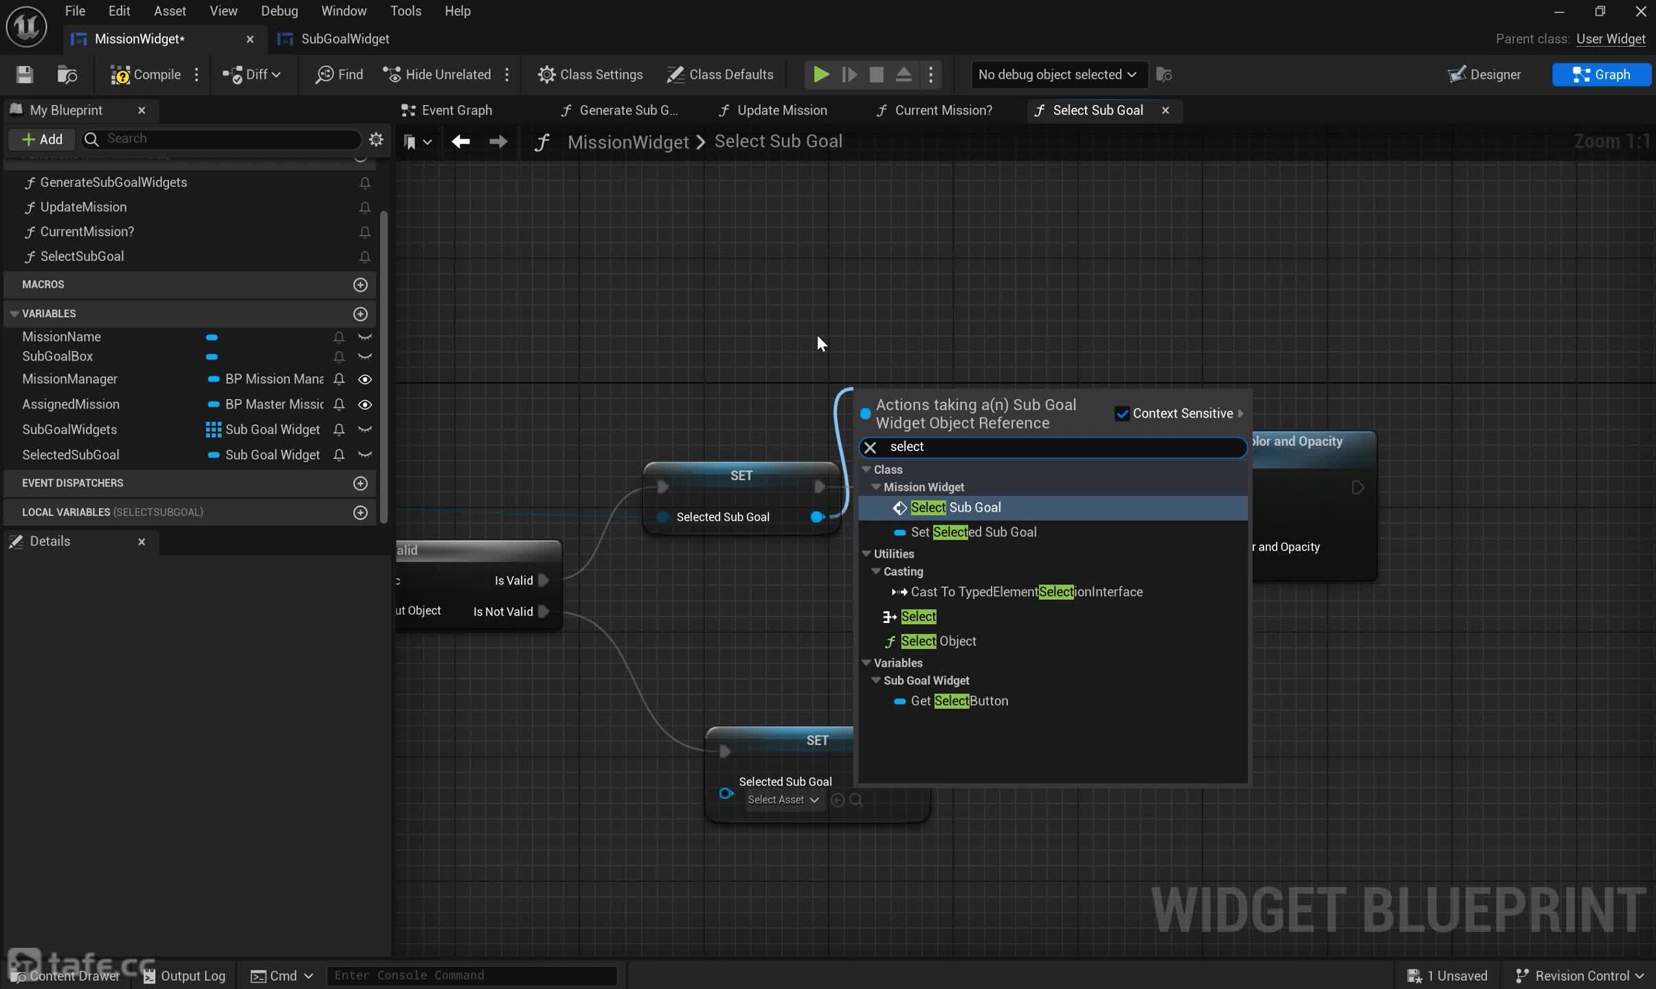Open graph bookmarks dropdown

point(416,141)
